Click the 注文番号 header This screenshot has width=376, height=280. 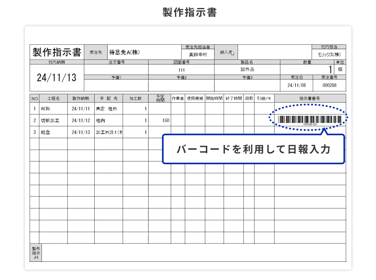pos(116,62)
